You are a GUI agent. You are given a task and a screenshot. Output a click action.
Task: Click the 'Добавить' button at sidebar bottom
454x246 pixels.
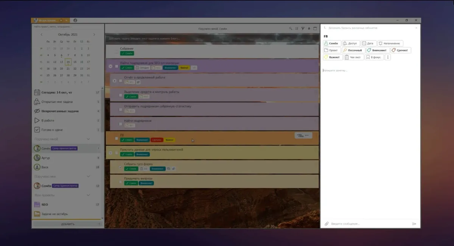click(67, 224)
